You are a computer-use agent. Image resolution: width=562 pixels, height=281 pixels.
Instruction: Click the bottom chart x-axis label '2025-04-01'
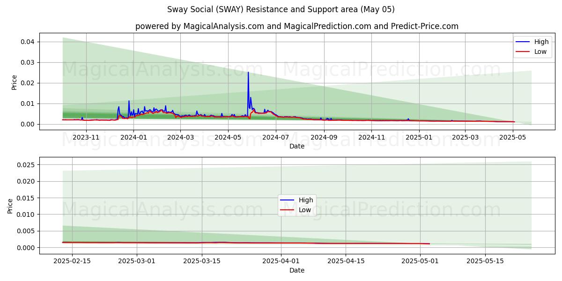point(281,261)
